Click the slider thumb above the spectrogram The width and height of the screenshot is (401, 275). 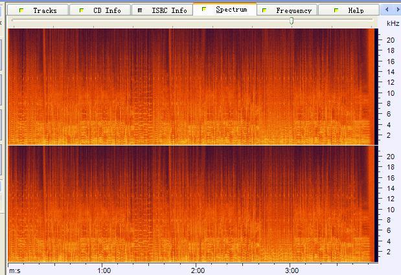[292, 21]
